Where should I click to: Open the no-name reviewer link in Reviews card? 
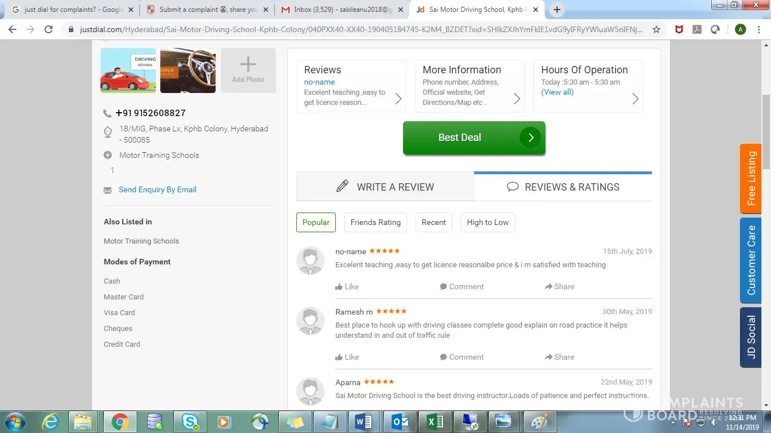pos(319,82)
